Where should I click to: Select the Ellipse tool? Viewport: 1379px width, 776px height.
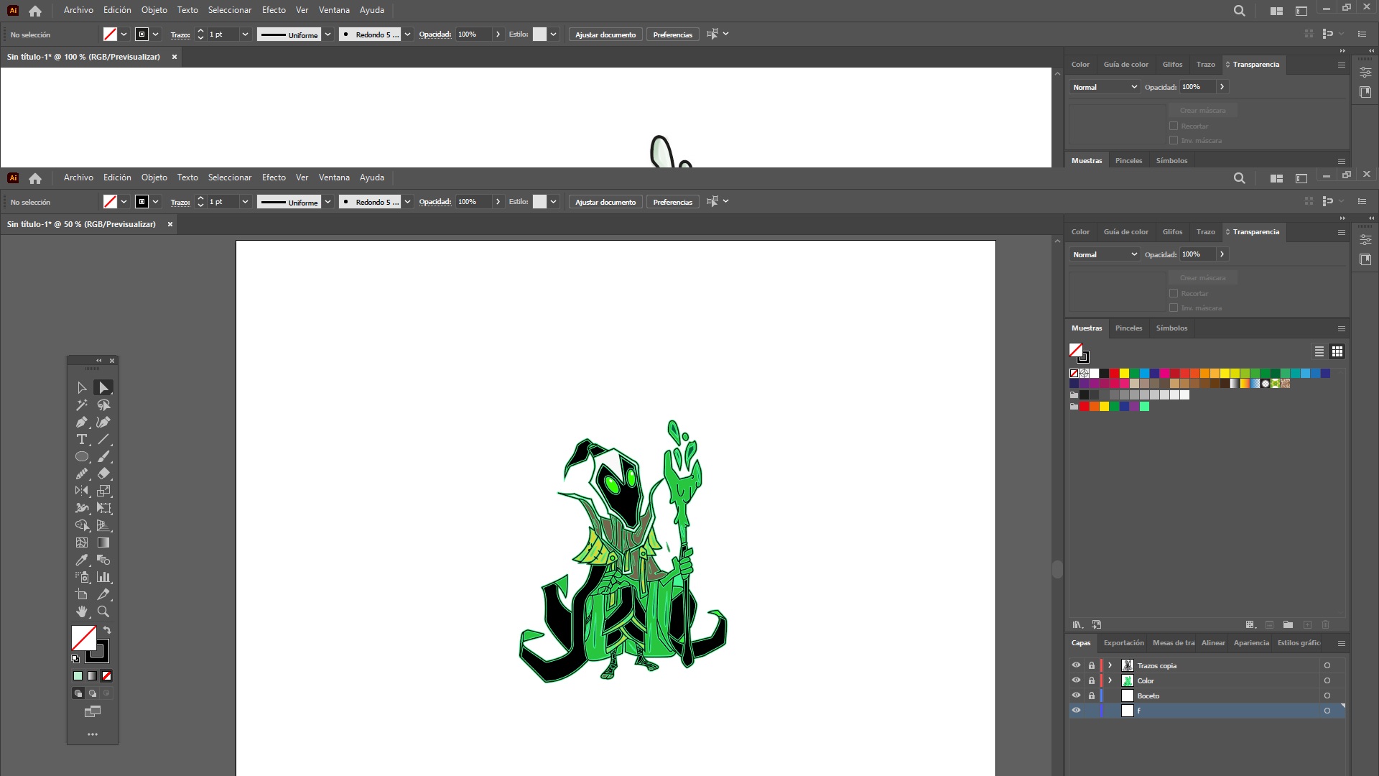[x=82, y=457]
